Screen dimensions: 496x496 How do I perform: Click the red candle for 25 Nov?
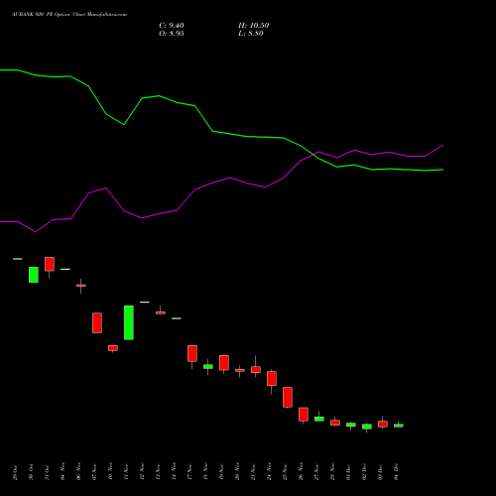pos(288,397)
